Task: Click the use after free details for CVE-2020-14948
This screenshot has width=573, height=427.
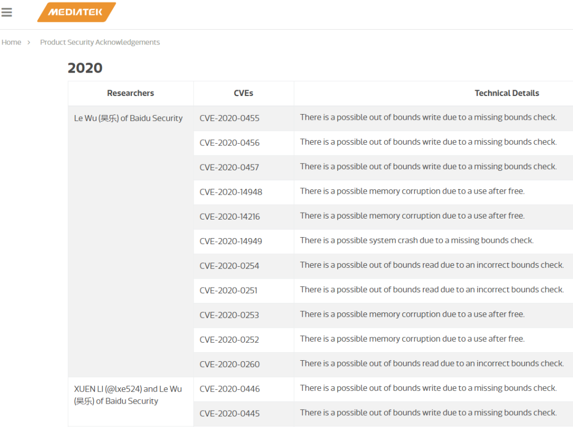Action: click(412, 191)
